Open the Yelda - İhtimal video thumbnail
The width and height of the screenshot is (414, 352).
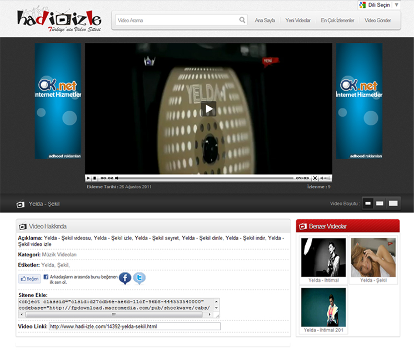[323, 257]
